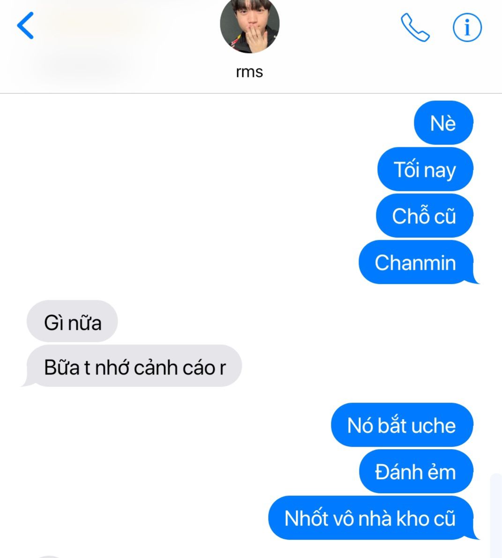Screen dimensions: 502x558
Task: Open the conversation info icon
Action: (x=467, y=27)
